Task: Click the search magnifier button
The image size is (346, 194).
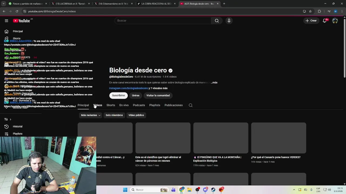Action: click(217, 20)
